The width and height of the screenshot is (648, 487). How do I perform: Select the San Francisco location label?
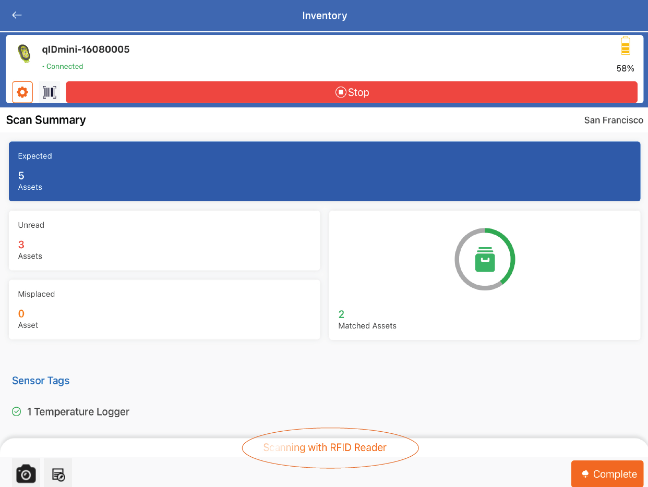(613, 120)
